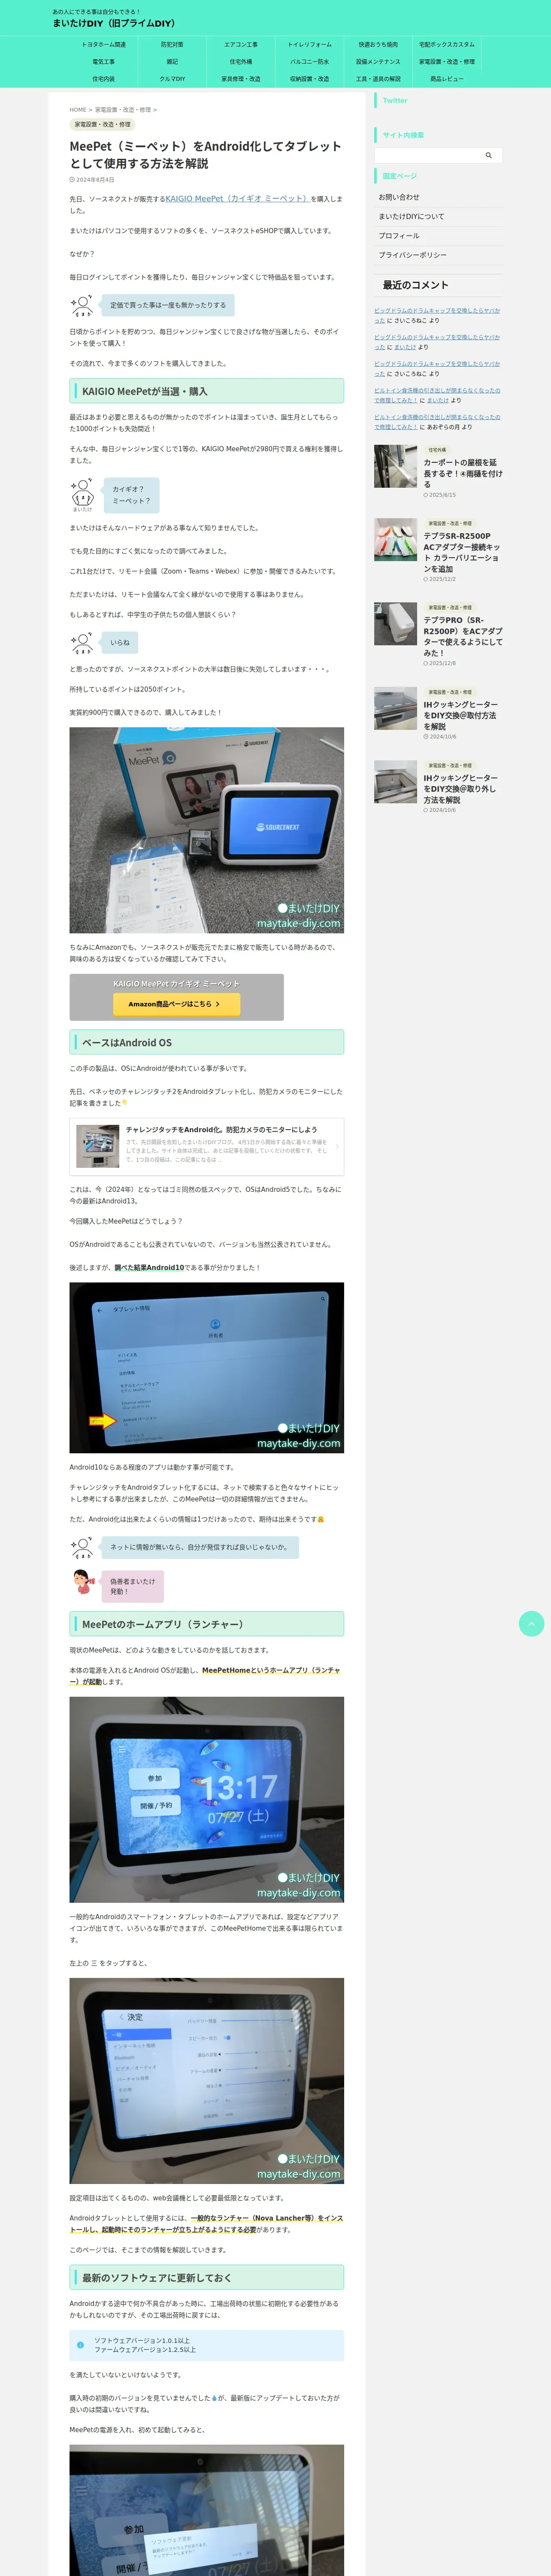
Task: Click the woman avatar beside 信者まいたけ発動
Action: coord(83,1582)
